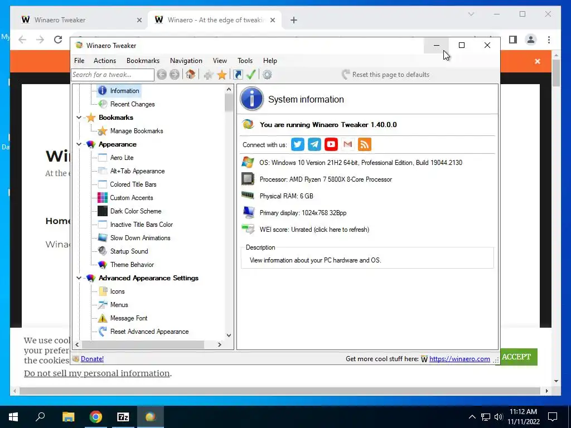Image resolution: width=571 pixels, height=428 pixels.
Task: Open the Actions menu
Action: [105, 61]
